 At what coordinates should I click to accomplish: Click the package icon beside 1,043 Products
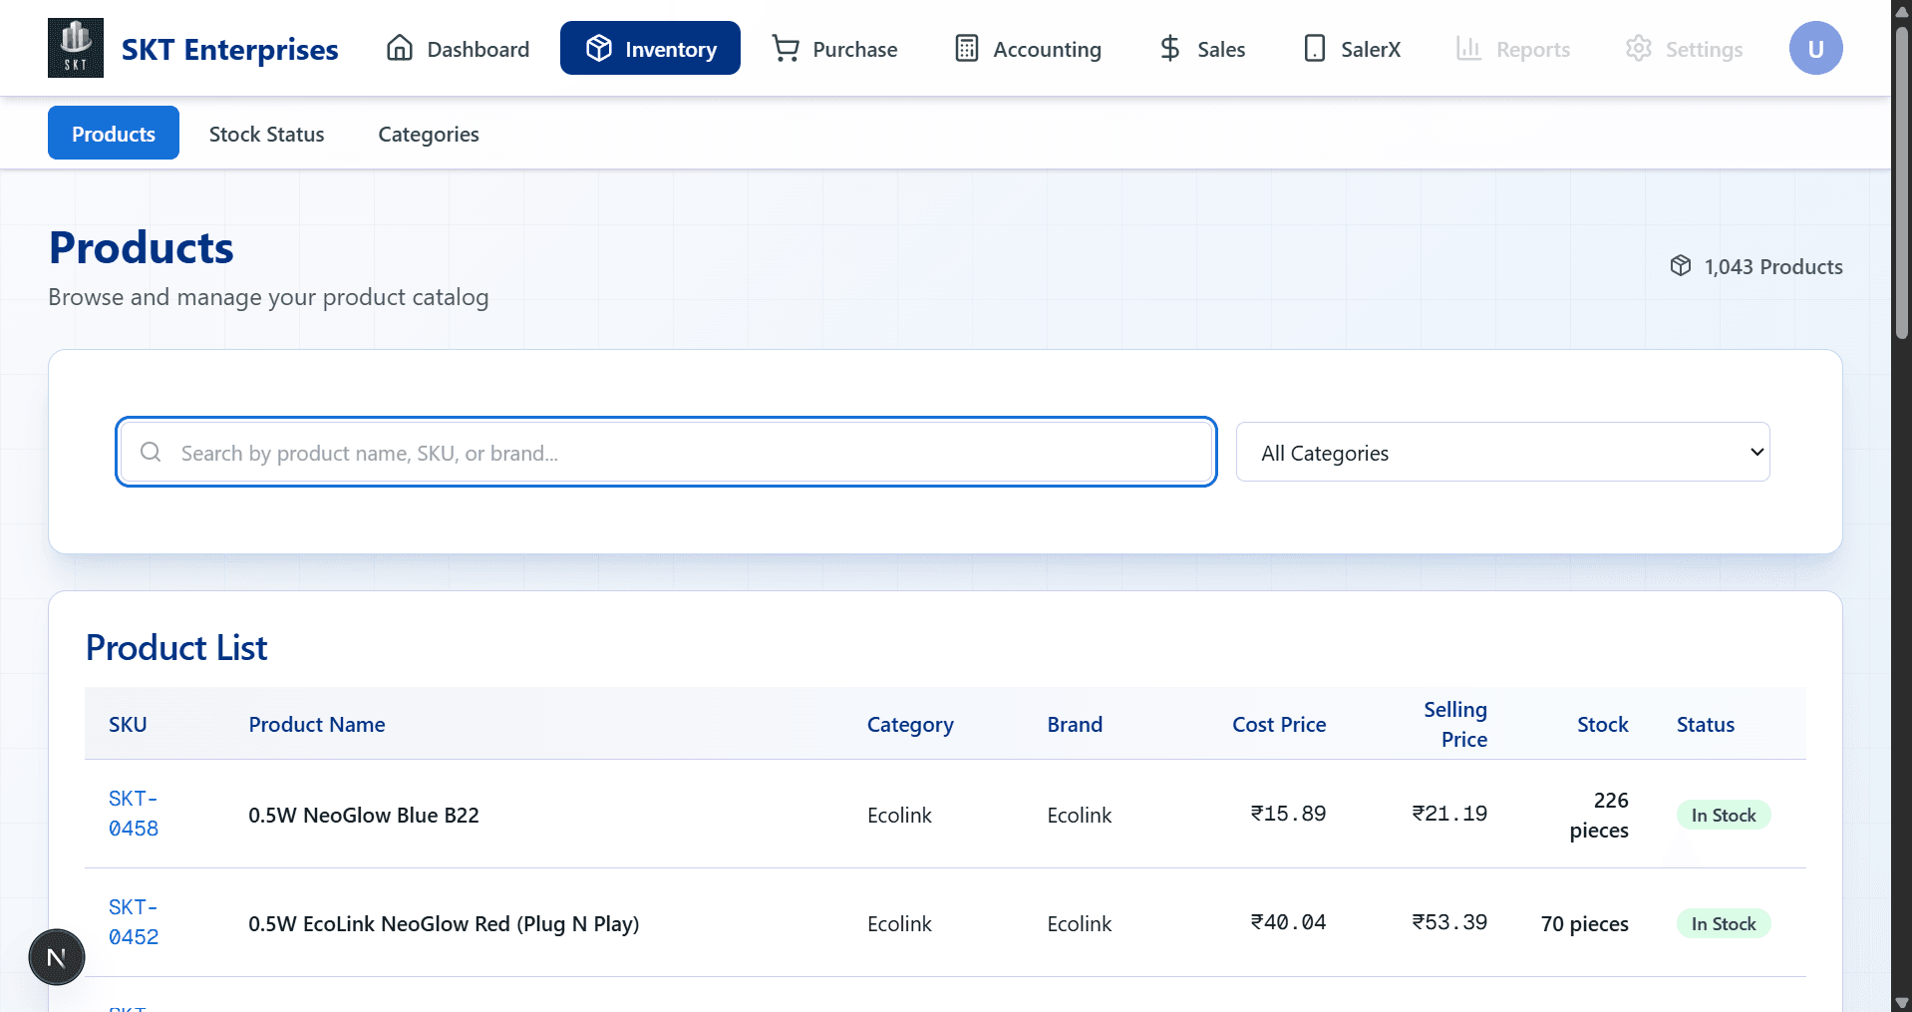pos(1681,266)
